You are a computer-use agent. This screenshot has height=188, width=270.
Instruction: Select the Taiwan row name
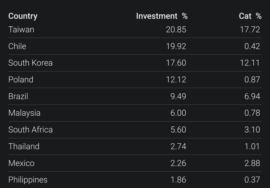(21, 30)
